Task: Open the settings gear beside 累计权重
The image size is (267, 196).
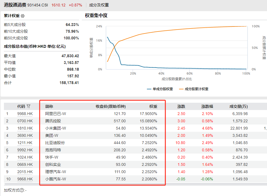Action: (23, 16)
